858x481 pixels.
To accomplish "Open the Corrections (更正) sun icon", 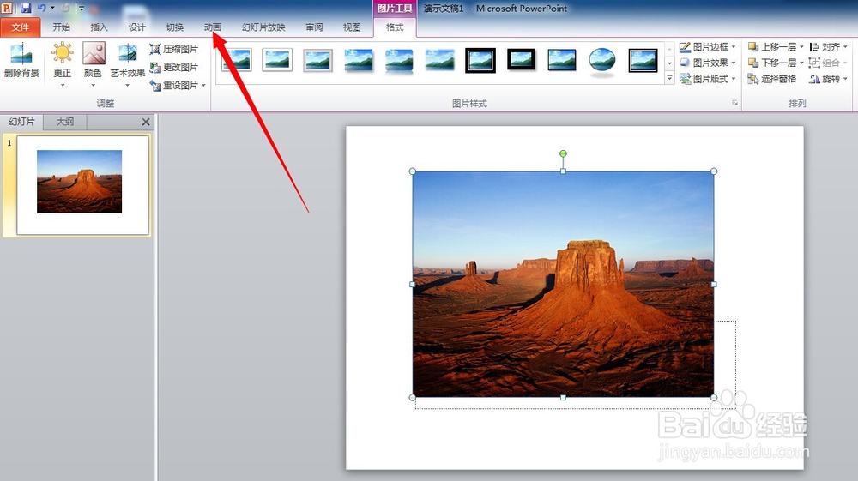I will coord(63,53).
